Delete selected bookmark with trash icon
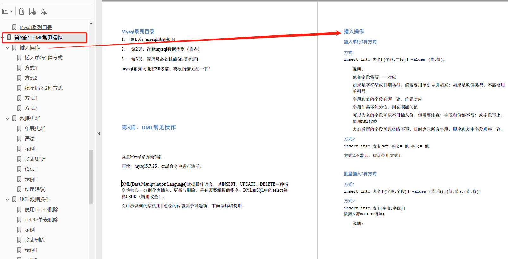Screen dimensions: 508x259 click(22, 11)
